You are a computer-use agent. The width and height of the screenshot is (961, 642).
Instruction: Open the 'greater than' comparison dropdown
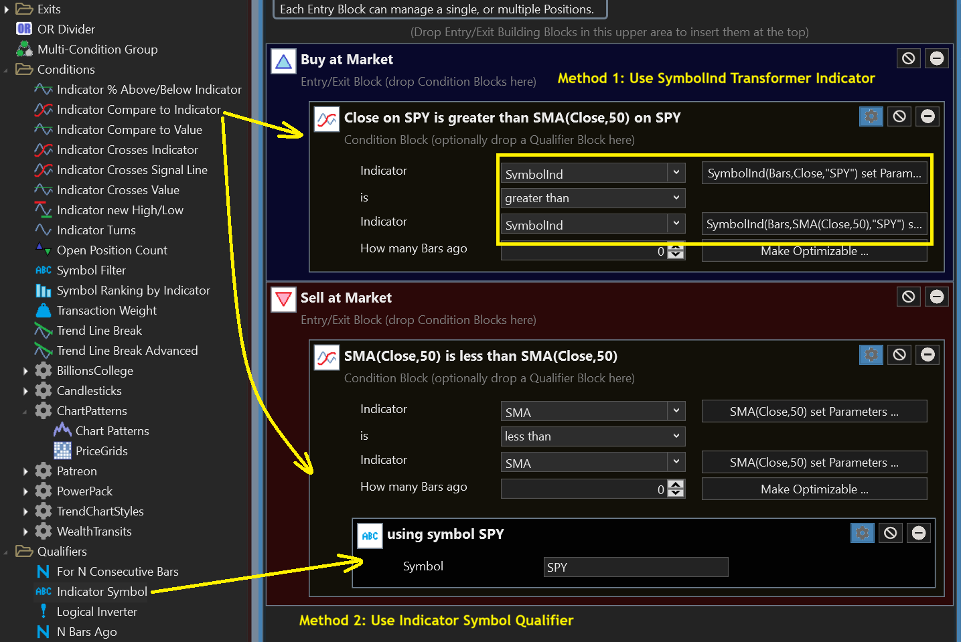(x=592, y=198)
